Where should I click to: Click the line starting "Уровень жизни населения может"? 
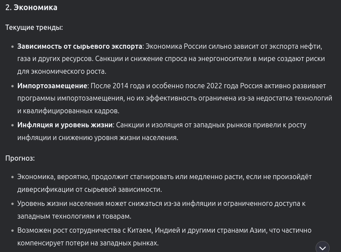coord(161,204)
